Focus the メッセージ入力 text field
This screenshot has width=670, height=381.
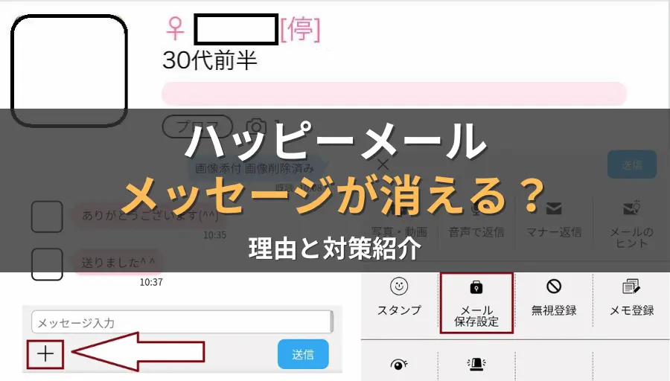182,322
